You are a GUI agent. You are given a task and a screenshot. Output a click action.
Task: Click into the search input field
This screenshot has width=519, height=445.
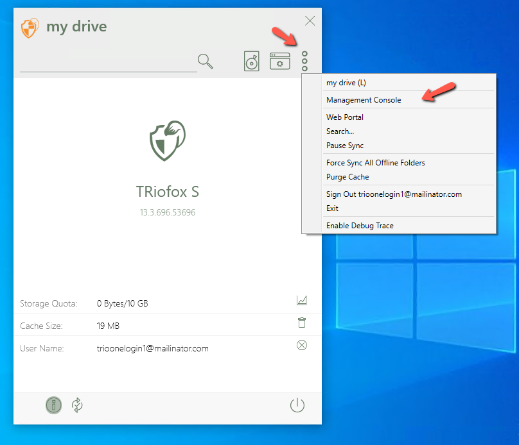pos(109,62)
